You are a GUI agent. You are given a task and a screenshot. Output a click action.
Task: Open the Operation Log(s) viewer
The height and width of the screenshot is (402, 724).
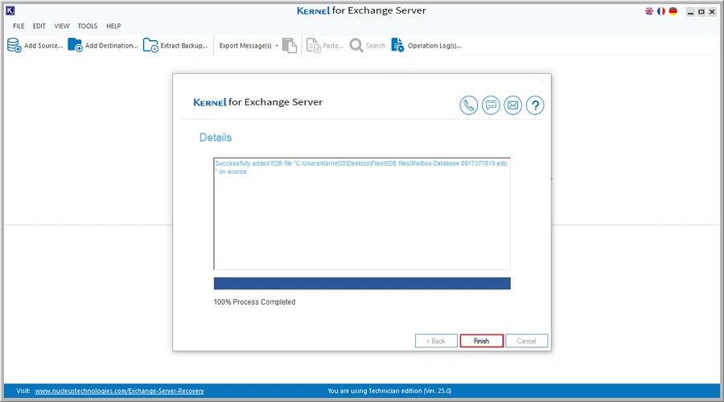click(x=397, y=45)
